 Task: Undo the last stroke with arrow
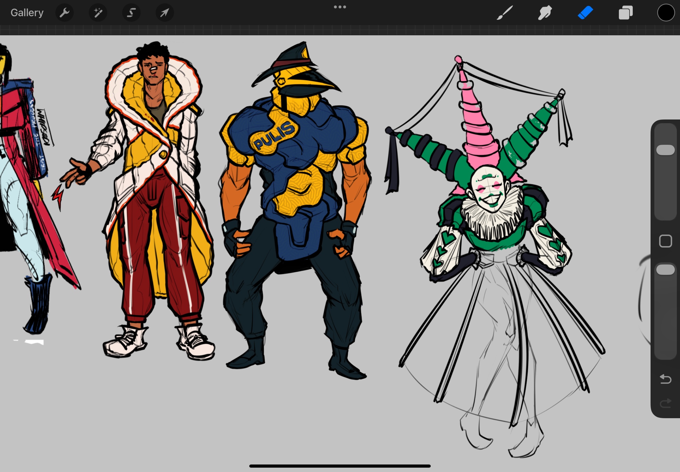665,379
